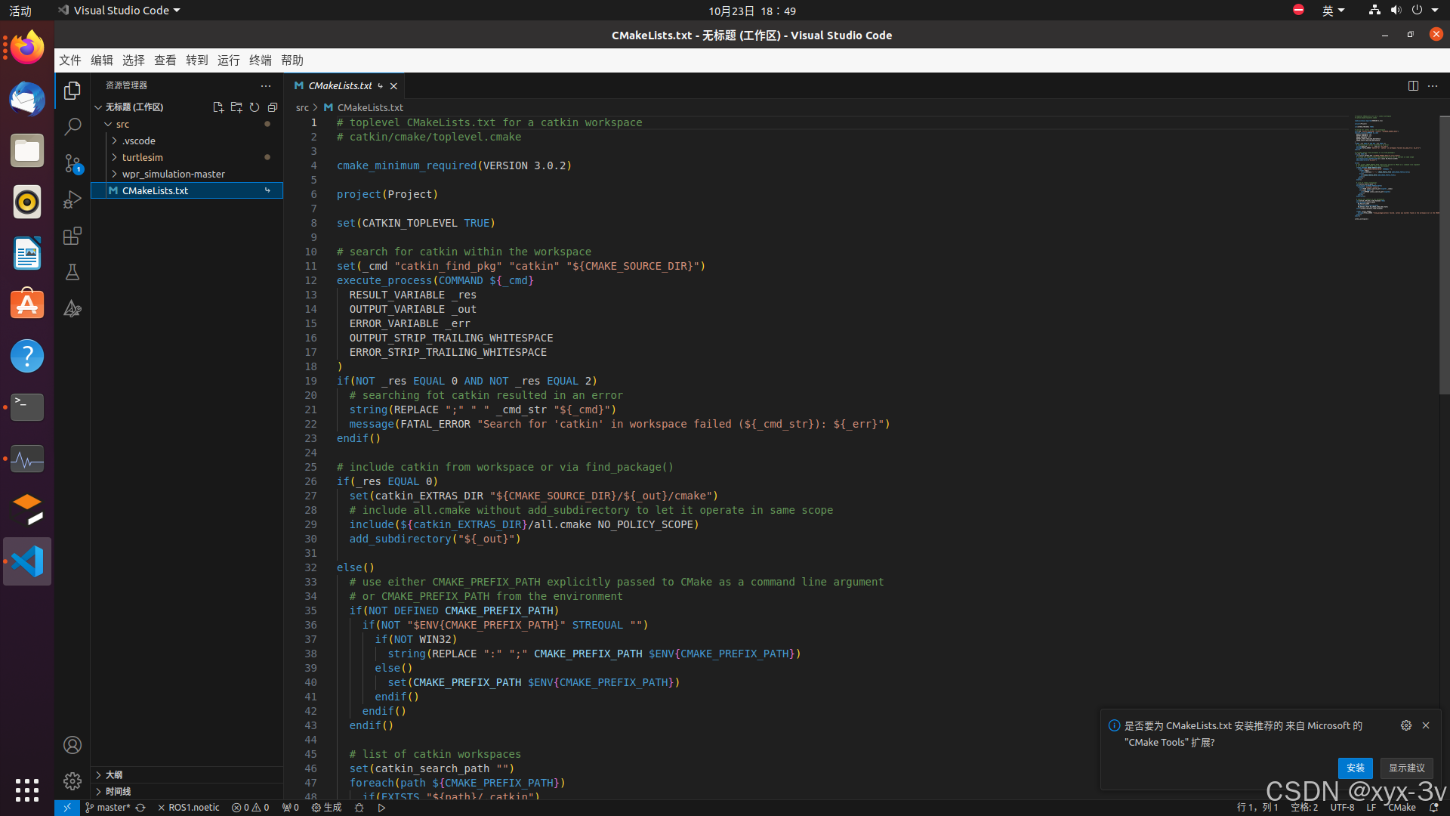Launch the CMake run play icon
Viewport: 1450px width, 816px height.
tap(381, 808)
